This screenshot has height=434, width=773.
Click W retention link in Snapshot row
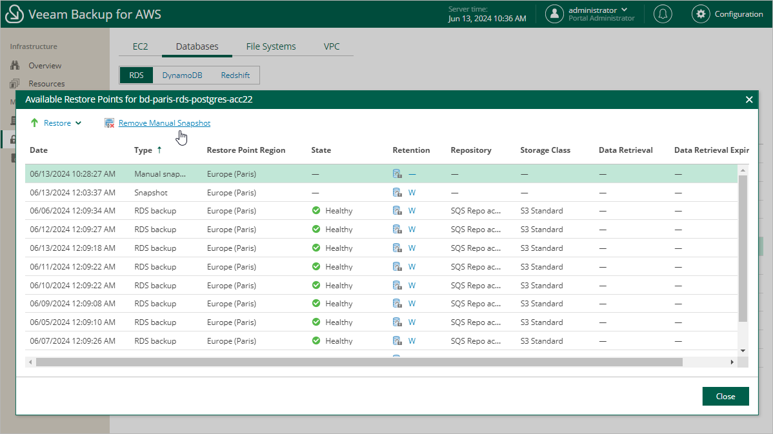click(x=412, y=193)
